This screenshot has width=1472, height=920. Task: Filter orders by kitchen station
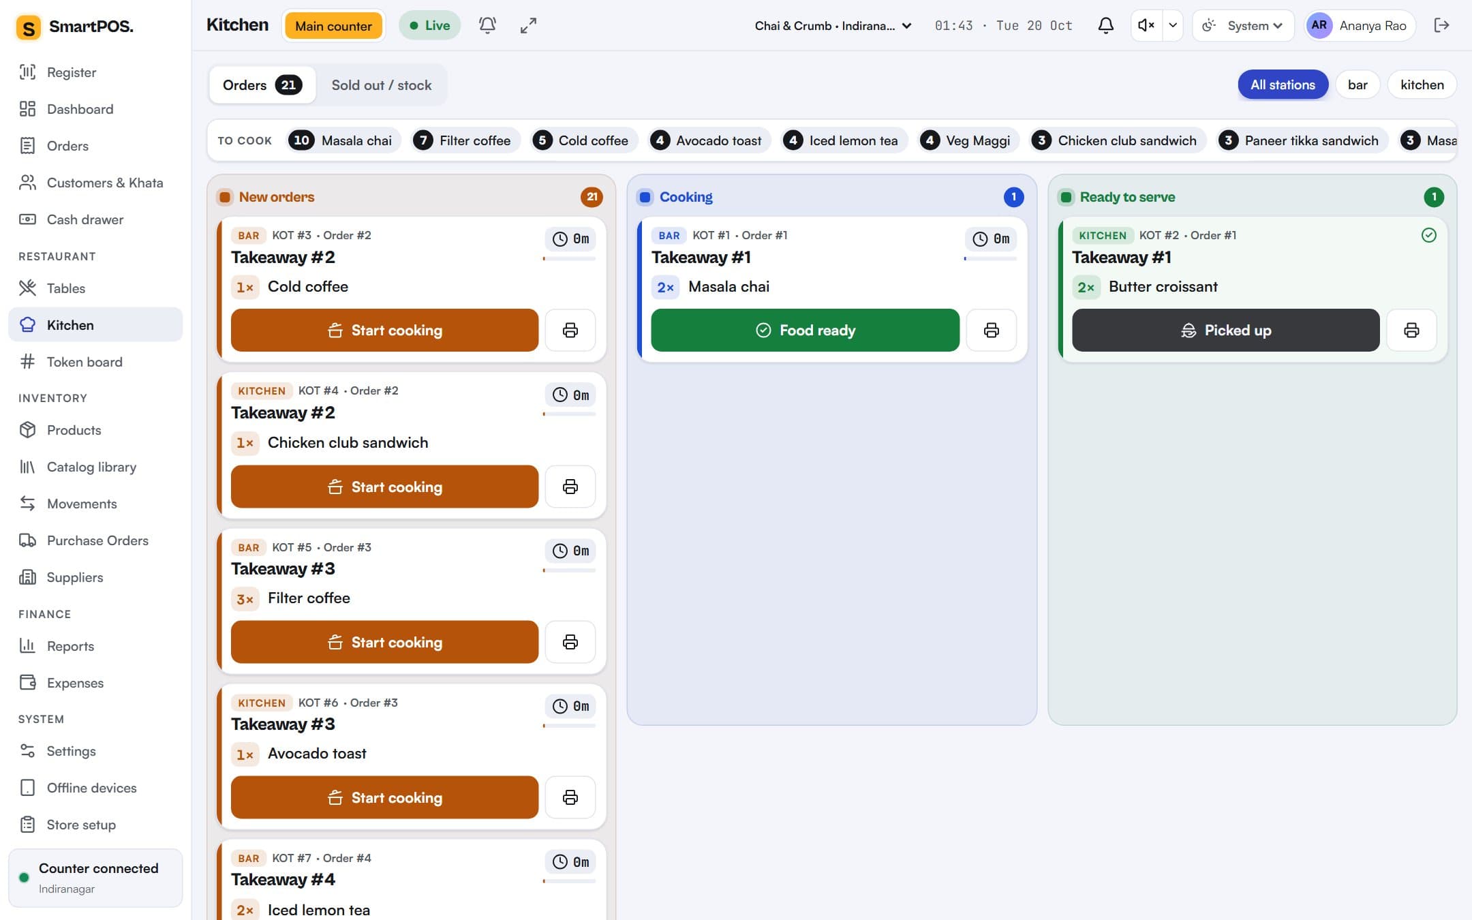pos(1422,85)
